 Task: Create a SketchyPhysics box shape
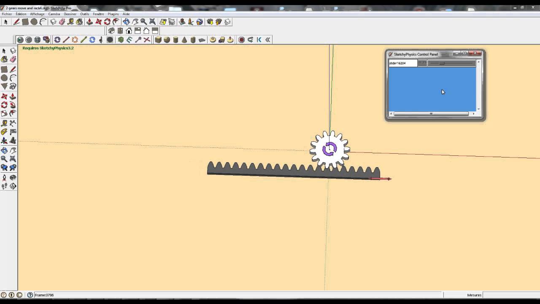pyautogui.click(x=158, y=40)
